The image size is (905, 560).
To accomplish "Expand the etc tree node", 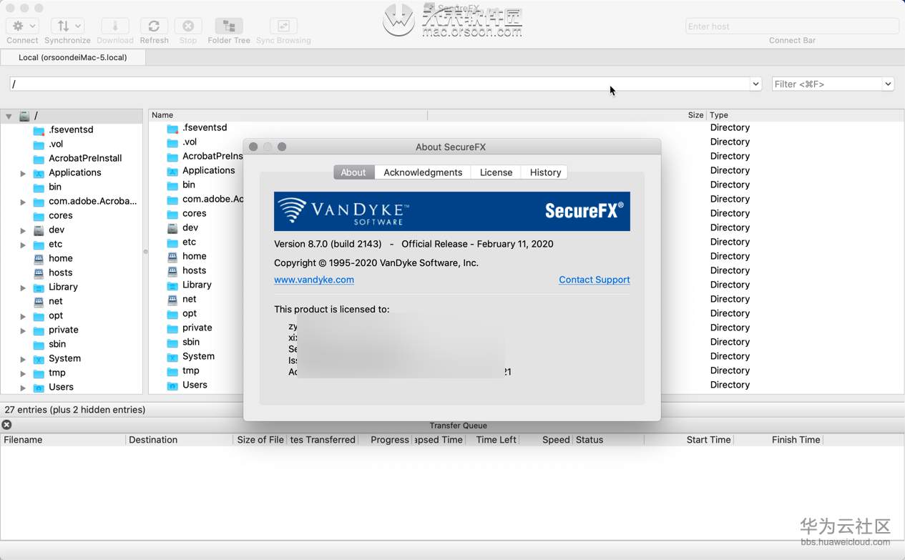I will pyautogui.click(x=23, y=245).
